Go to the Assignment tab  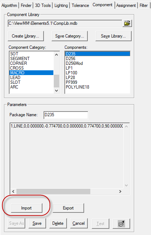point(126,5)
